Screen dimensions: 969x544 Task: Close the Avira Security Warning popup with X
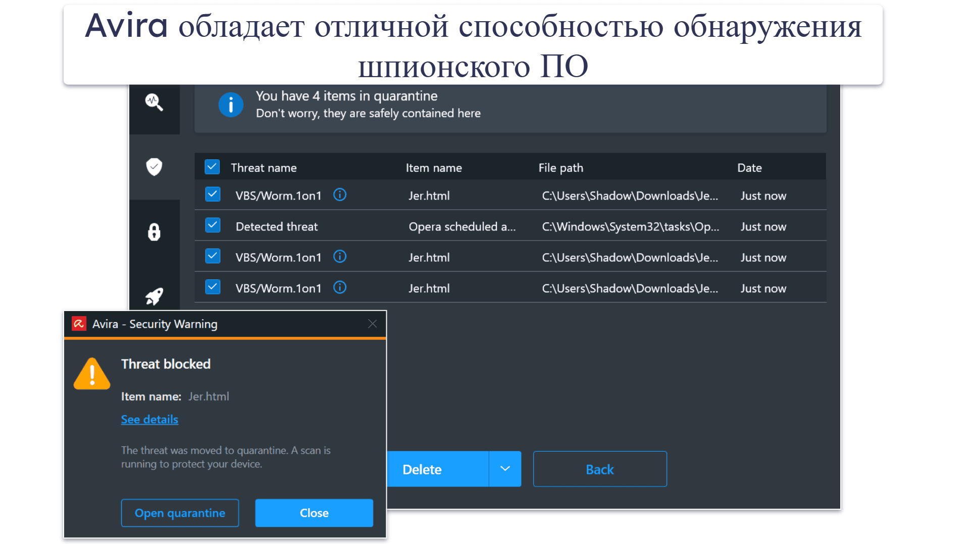coord(373,324)
